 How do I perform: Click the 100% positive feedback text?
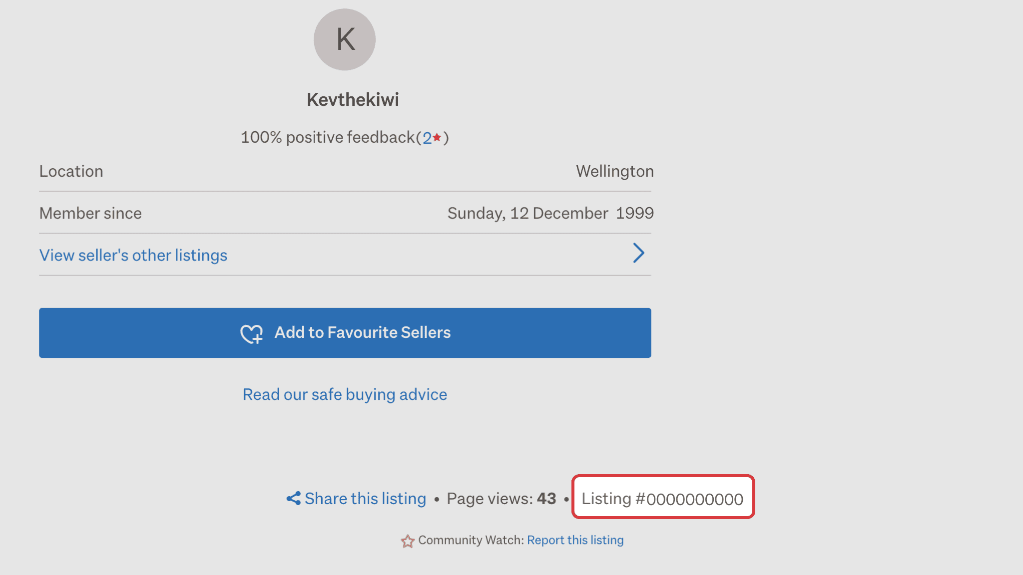328,137
